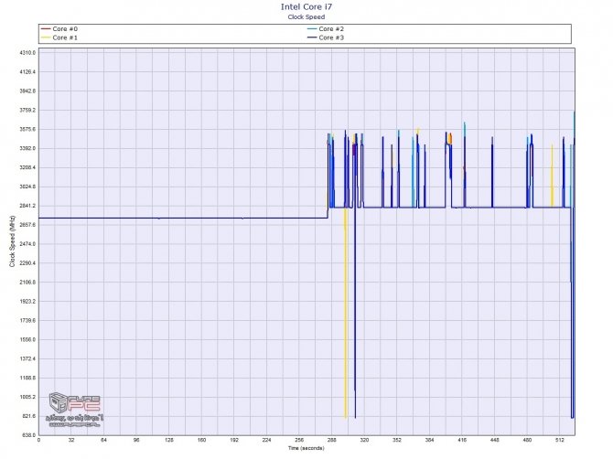
Task: Click the 1005.2 y-axis value
Action: click(27, 397)
